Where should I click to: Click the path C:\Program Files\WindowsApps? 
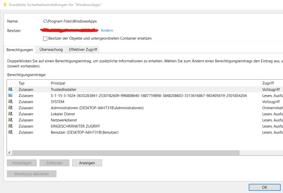click(70, 21)
